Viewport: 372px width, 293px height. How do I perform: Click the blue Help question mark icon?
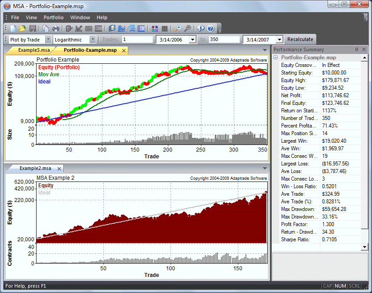tap(210, 29)
